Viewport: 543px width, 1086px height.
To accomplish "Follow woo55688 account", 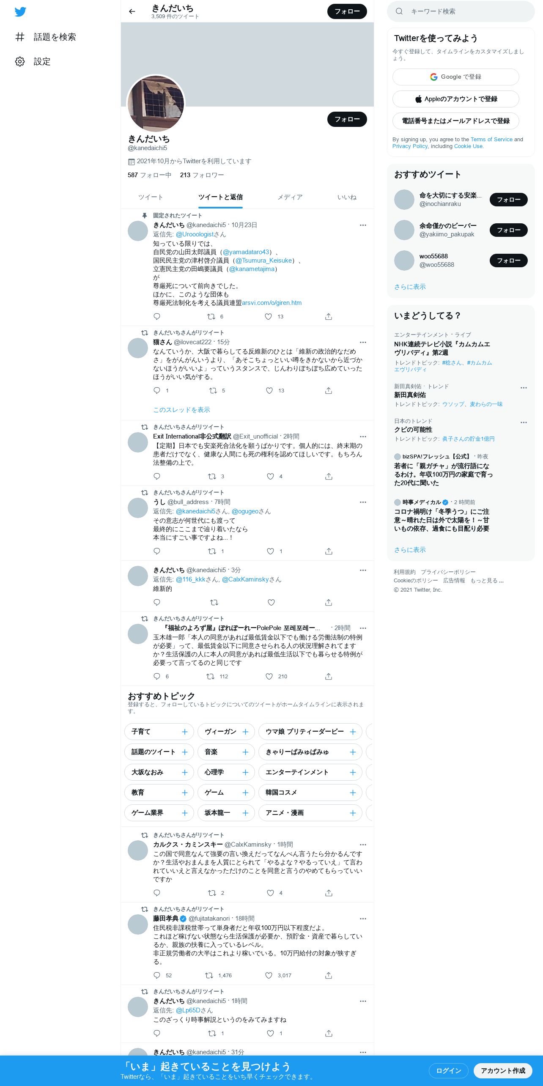I will pyautogui.click(x=508, y=261).
